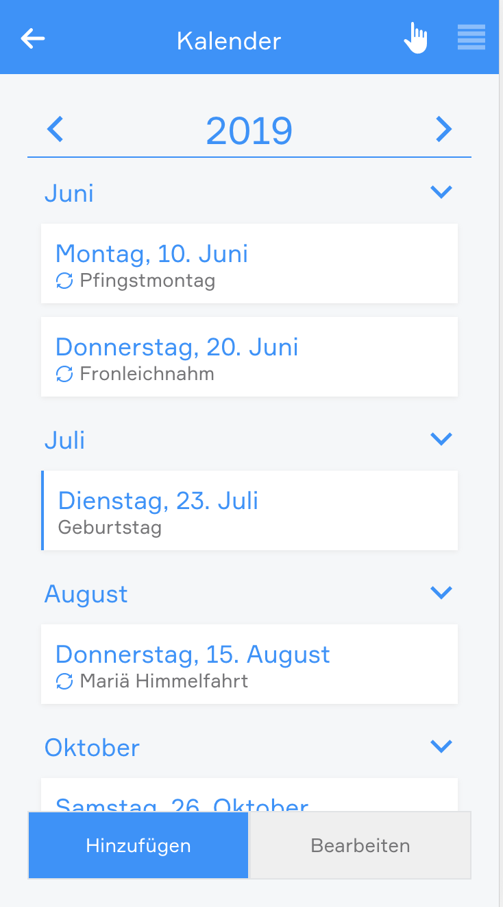
Task: Open the Donnerstag, 20. Juni entry
Action: [249, 357]
